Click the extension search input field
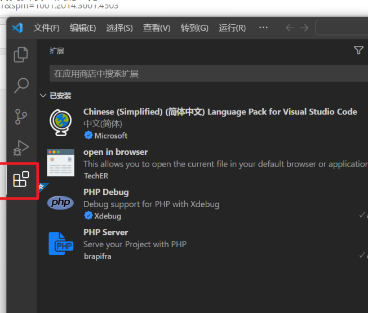The height and width of the screenshot is (313, 368). coord(203,74)
